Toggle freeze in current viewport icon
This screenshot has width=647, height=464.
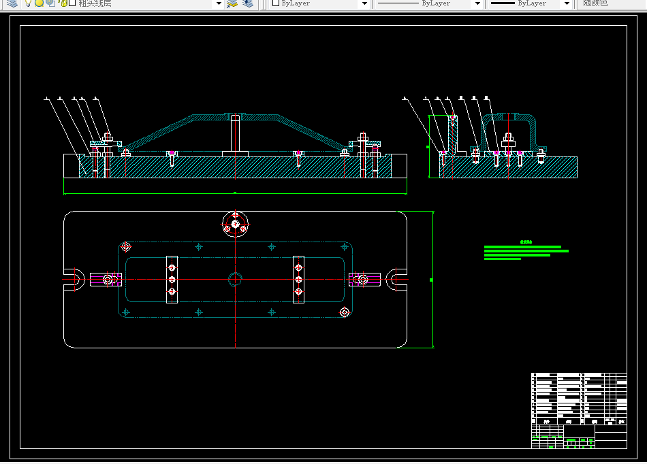tap(50, 3)
